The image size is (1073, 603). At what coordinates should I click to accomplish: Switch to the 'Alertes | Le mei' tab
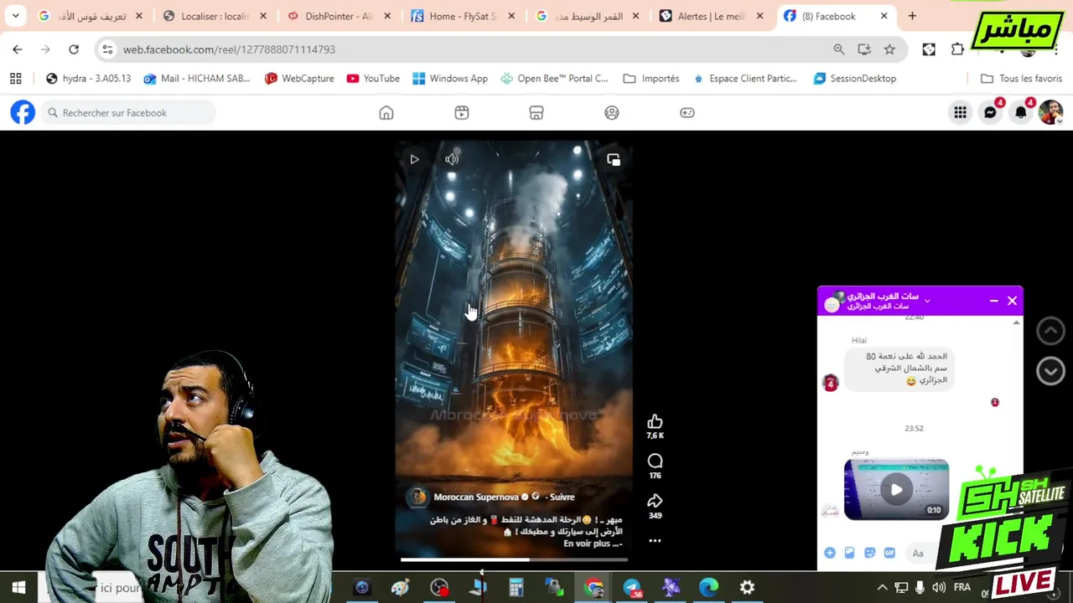tap(711, 16)
